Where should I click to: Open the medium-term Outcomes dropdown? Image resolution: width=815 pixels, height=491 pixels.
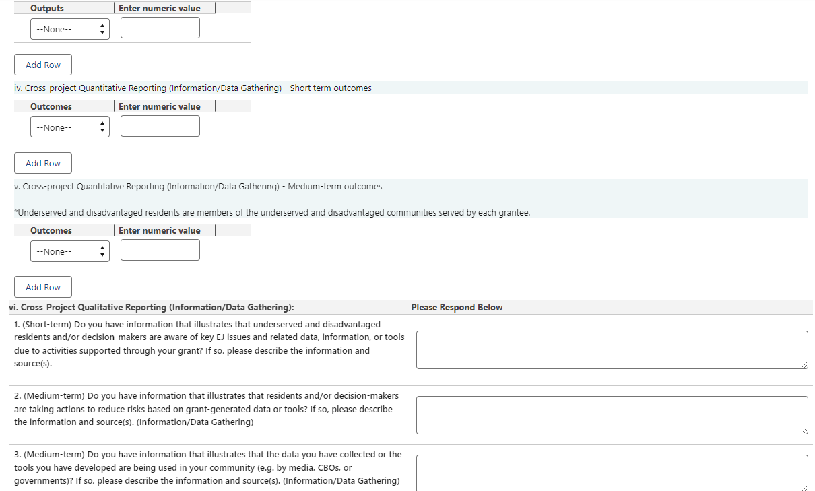[70, 251]
